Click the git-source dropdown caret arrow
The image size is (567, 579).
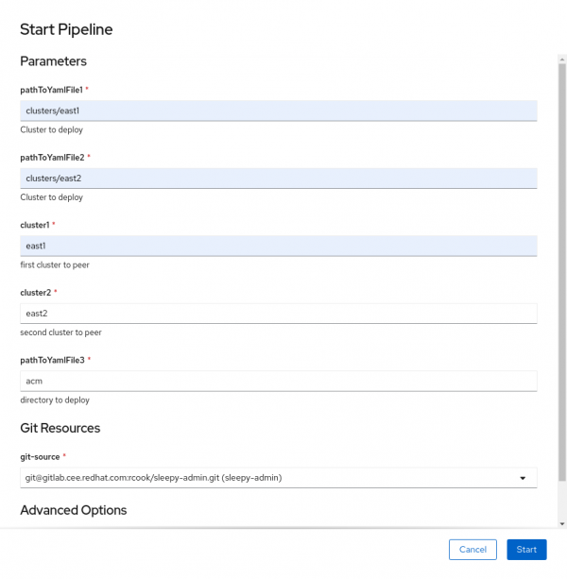pyautogui.click(x=523, y=478)
